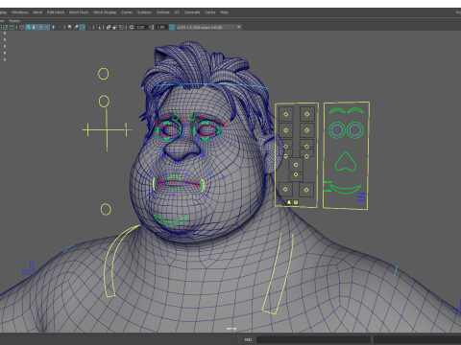
Task: Click the lighting star icon in the viewport toolbar
Action: coord(53,27)
